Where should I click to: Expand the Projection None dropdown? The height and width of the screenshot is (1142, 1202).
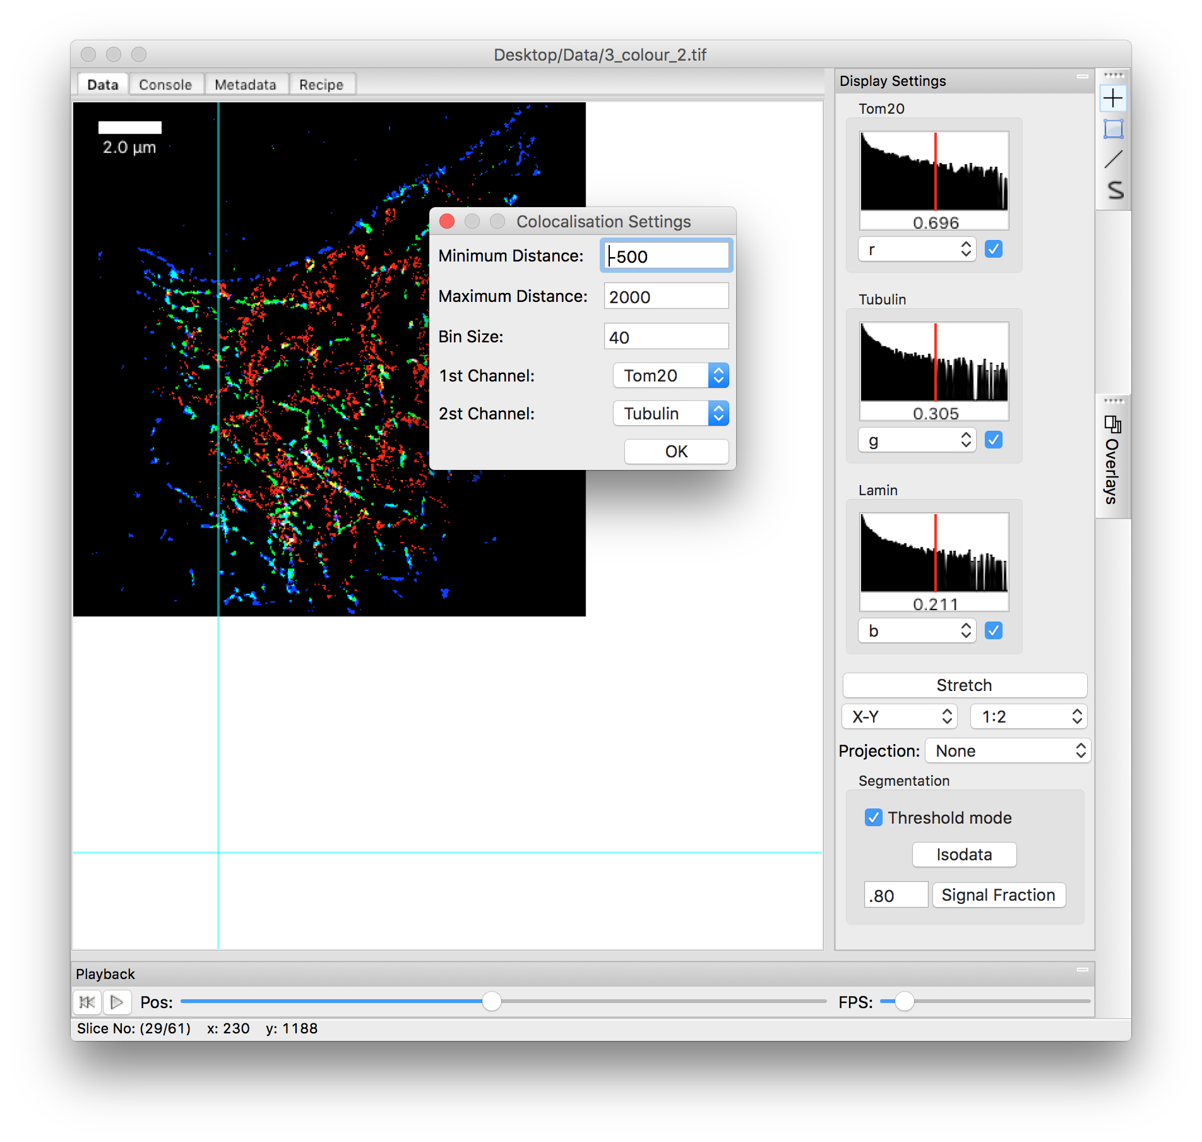(x=1008, y=751)
